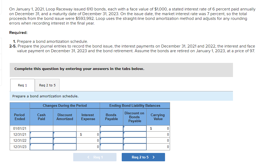Click the 12/31/21 period row label
Screen dimensions: 260x166
click(x=20, y=134)
